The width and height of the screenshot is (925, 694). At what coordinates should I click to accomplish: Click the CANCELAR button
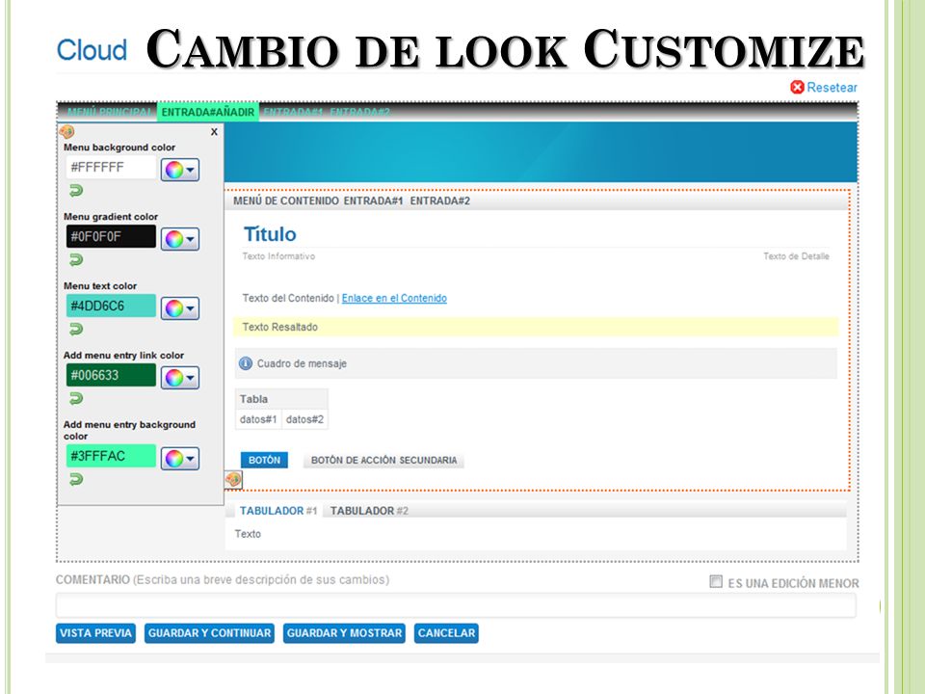point(446,633)
